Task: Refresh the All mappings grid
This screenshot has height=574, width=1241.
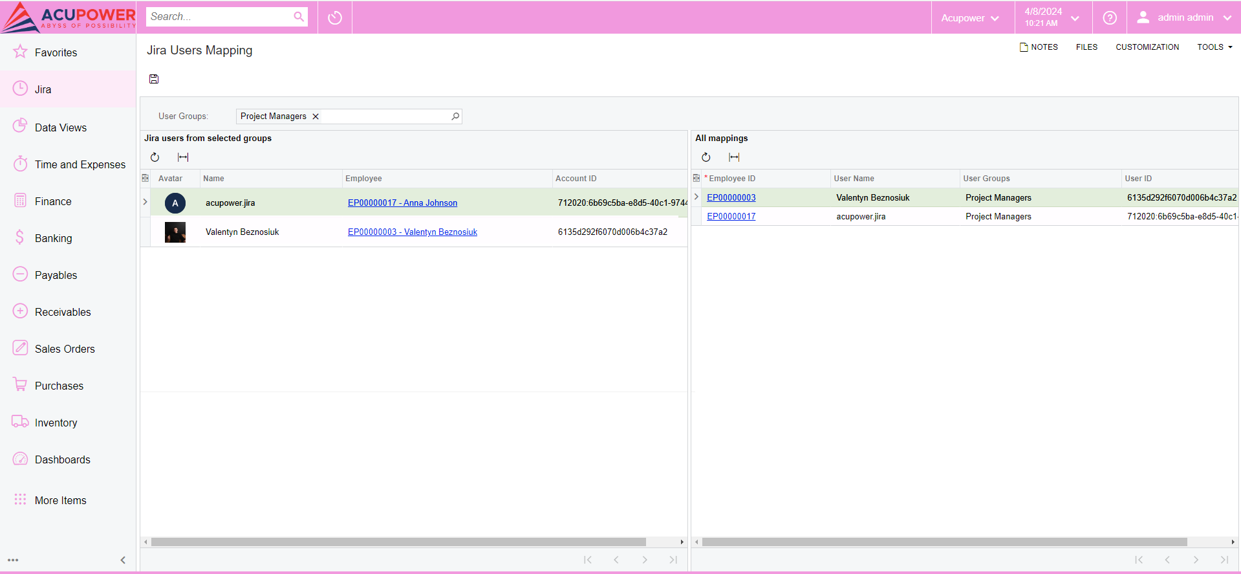Action: 706,157
